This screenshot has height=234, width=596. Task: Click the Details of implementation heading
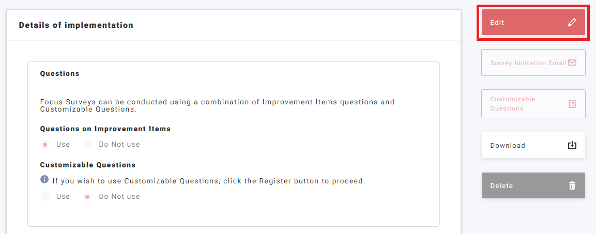coord(76,25)
